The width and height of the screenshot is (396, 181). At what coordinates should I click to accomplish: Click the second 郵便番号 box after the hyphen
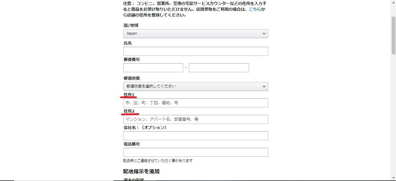219,68
